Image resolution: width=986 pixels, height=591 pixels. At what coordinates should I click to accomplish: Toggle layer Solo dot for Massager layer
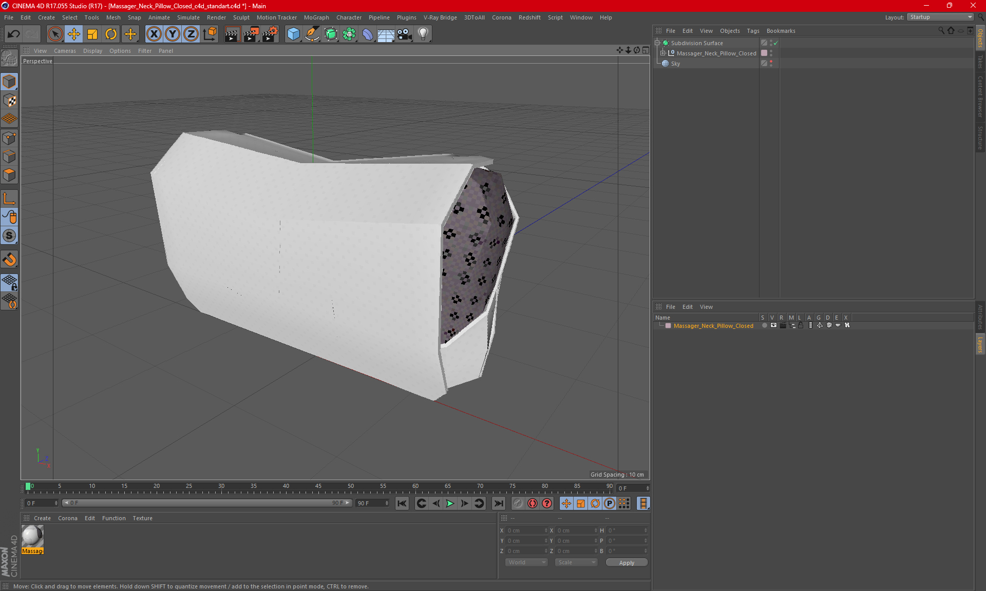click(x=764, y=325)
